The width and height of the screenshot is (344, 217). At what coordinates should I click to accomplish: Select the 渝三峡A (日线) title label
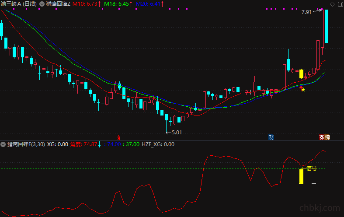pos(19,4)
